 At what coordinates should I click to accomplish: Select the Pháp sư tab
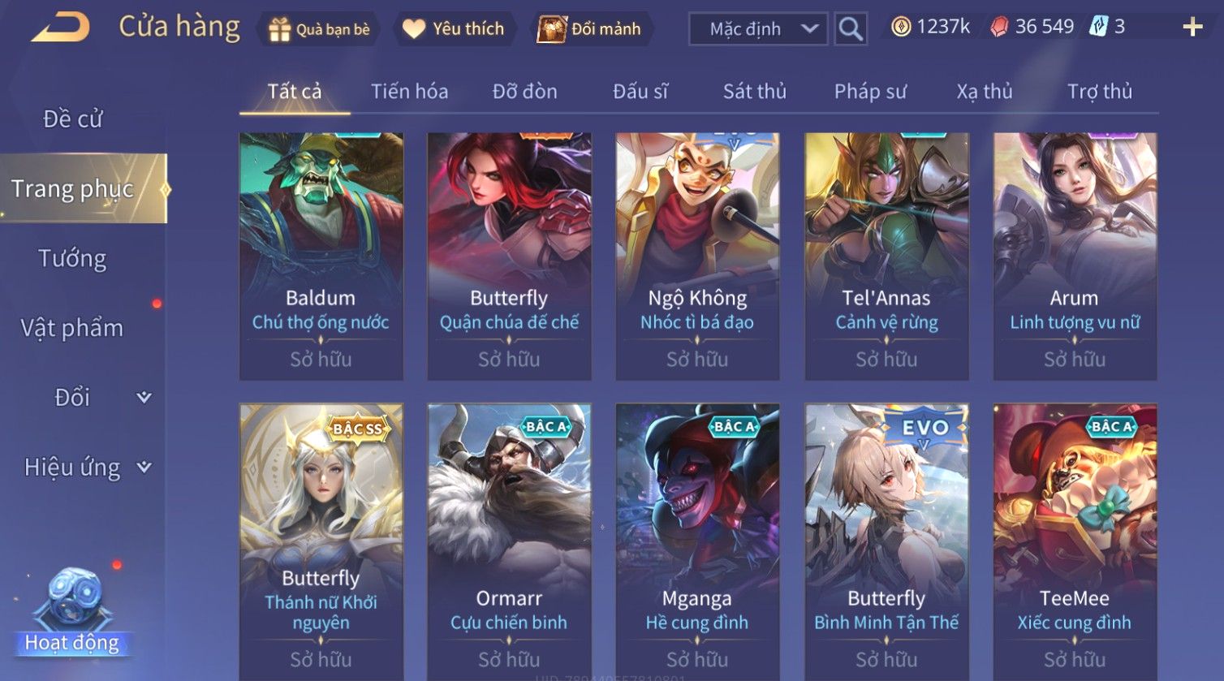pos(870,92)
